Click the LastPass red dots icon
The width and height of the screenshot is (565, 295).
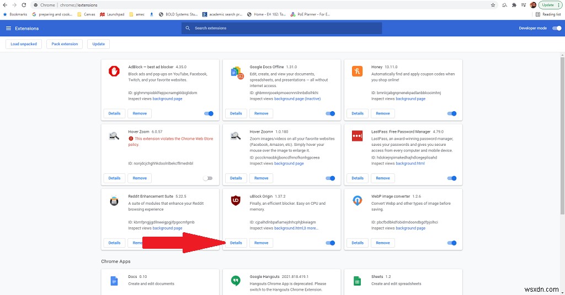pyautogui.click(x=357, y=136)
